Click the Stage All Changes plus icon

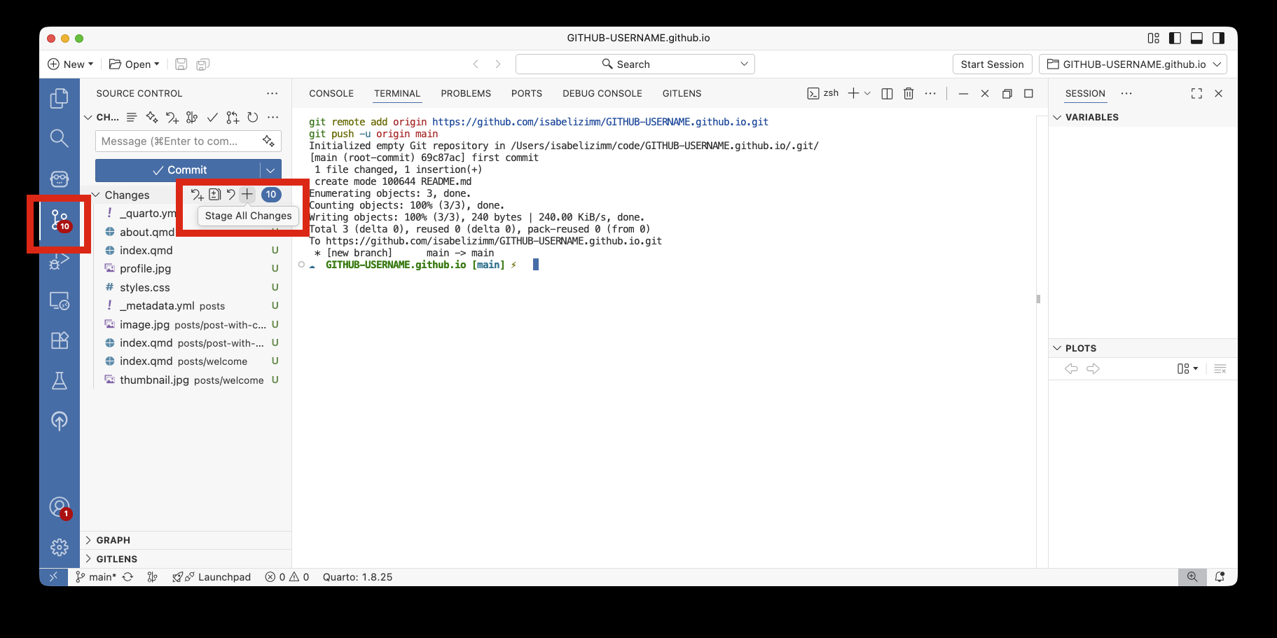(x=247, y=195)
